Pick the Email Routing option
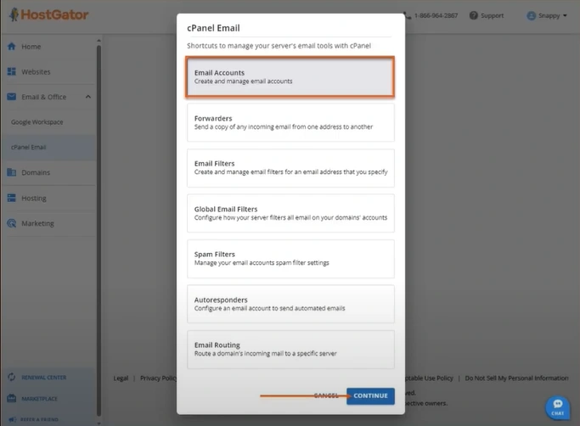 pyautogui.click(x=290, y=350)
